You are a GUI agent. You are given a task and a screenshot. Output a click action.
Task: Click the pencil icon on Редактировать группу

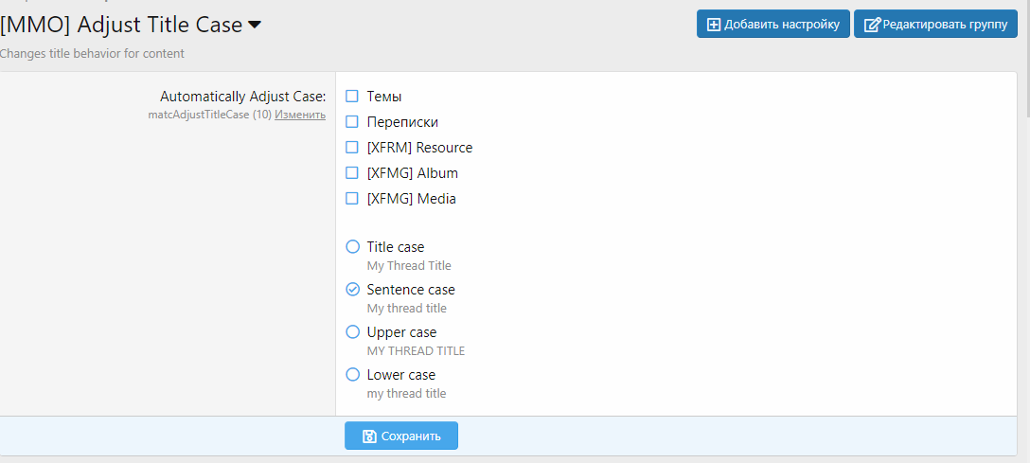(x=872, y=25)
